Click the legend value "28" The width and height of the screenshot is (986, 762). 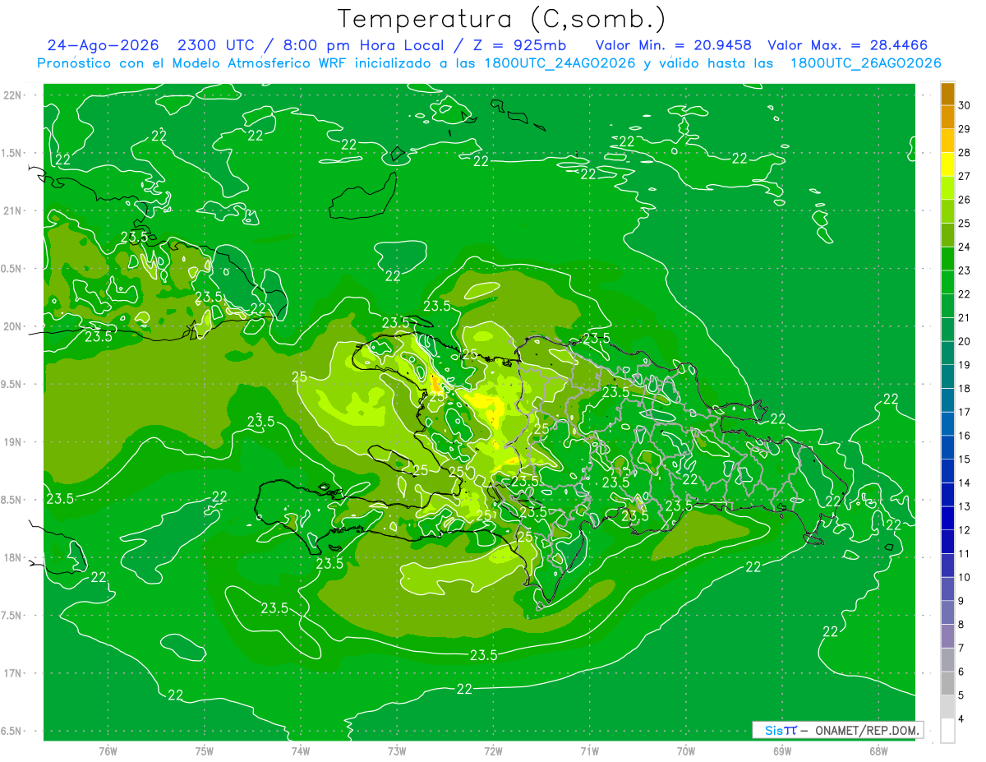(965, 152)
